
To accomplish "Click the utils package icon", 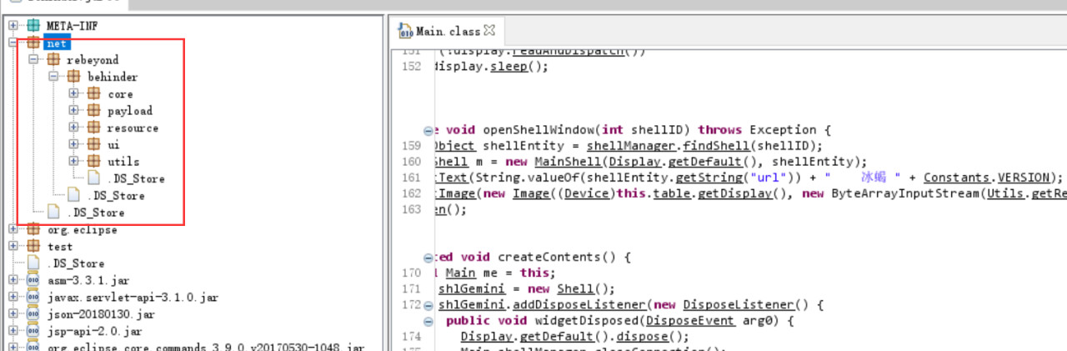I will point(93,161).
